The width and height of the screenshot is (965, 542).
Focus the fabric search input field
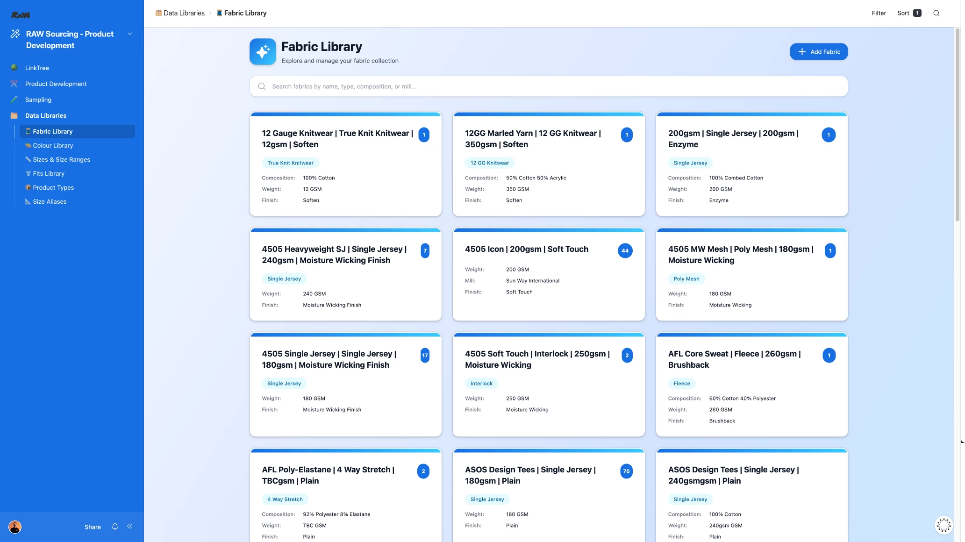coord(548,86)
